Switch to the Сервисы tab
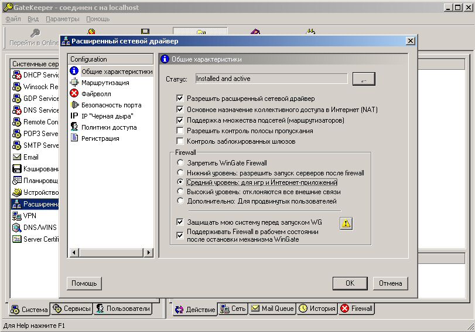The width and height of the screenshot is (475, 332). click(72, 309)
